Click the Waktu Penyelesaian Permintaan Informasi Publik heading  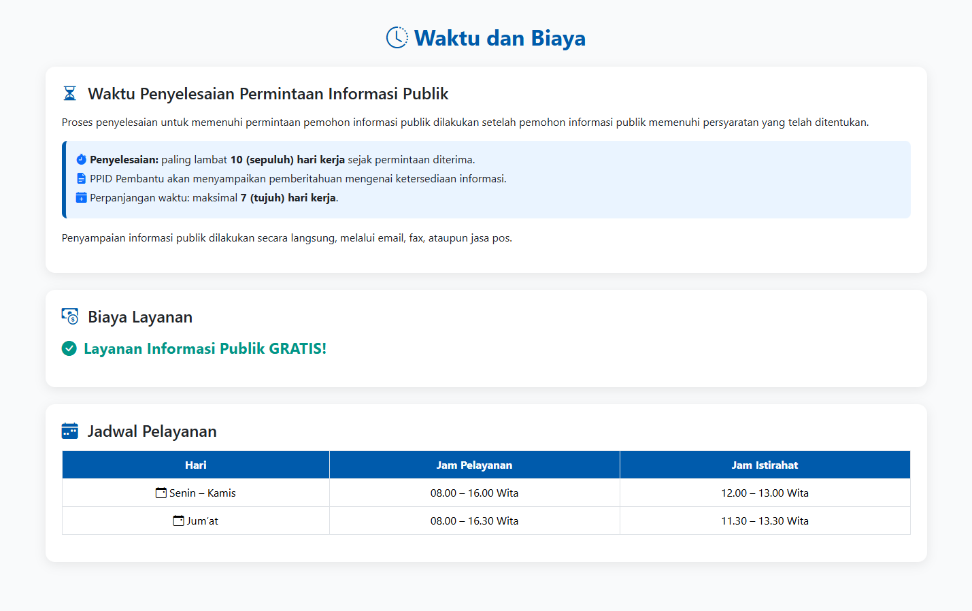268,93
